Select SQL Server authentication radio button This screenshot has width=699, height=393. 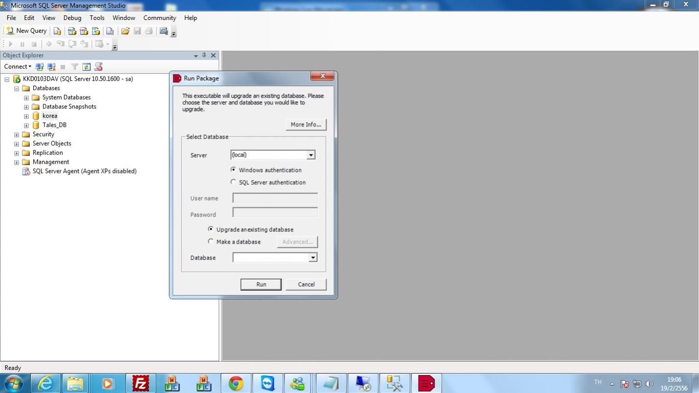(x=233, y=182)
